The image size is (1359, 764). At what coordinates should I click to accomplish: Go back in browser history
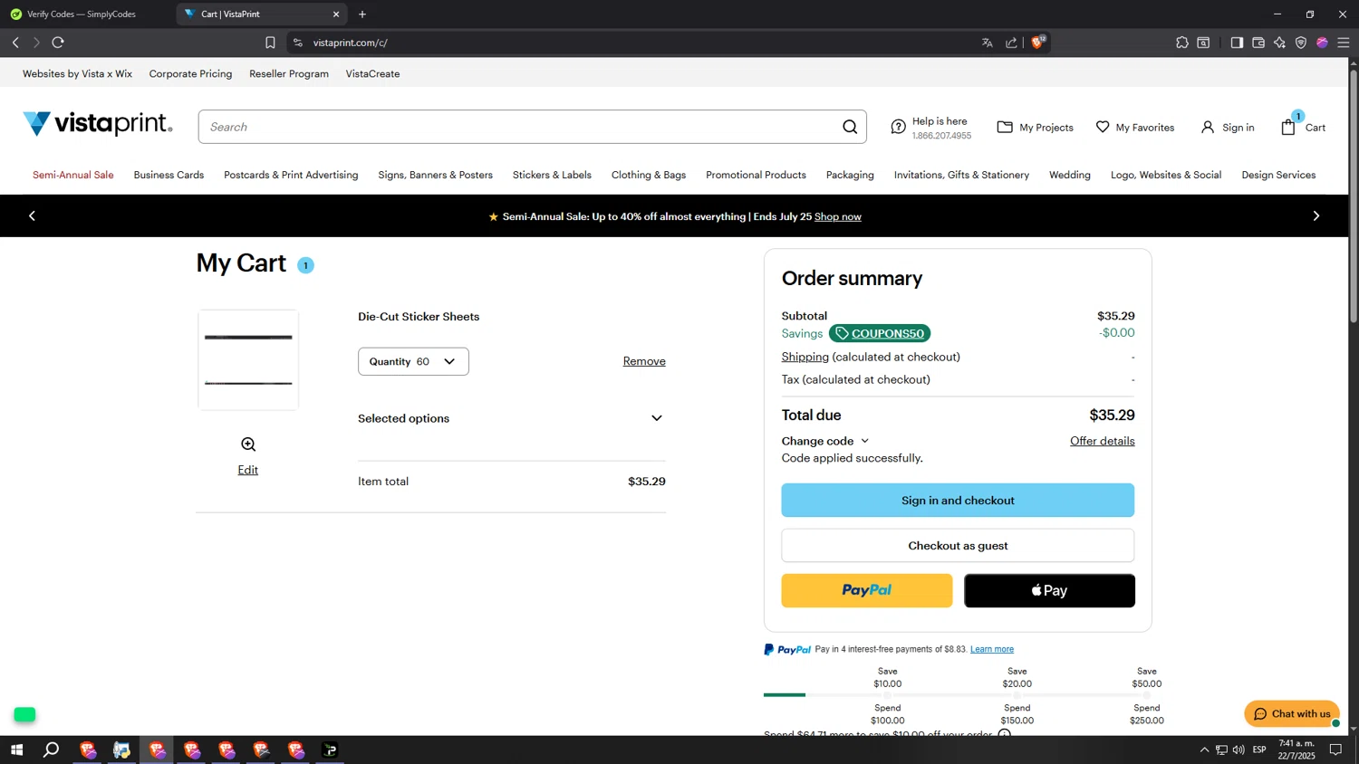click(x=15, y=43)
